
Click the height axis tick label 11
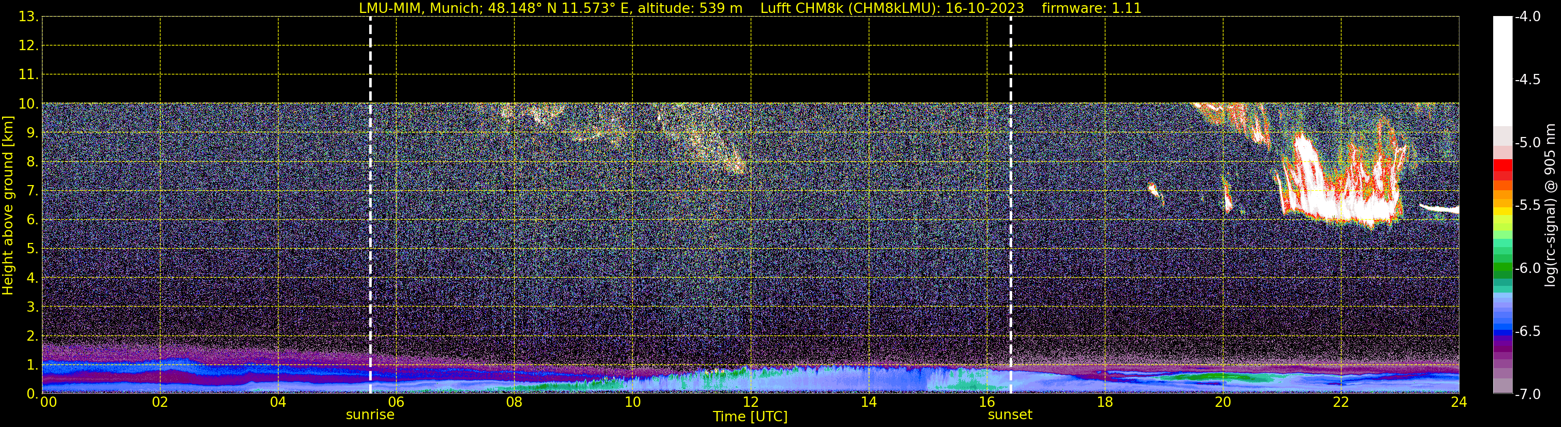28,75
